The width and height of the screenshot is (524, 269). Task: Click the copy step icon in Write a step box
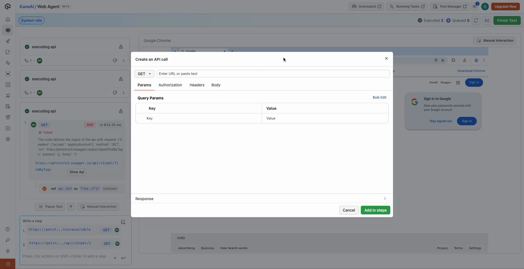tap(123, 222)
